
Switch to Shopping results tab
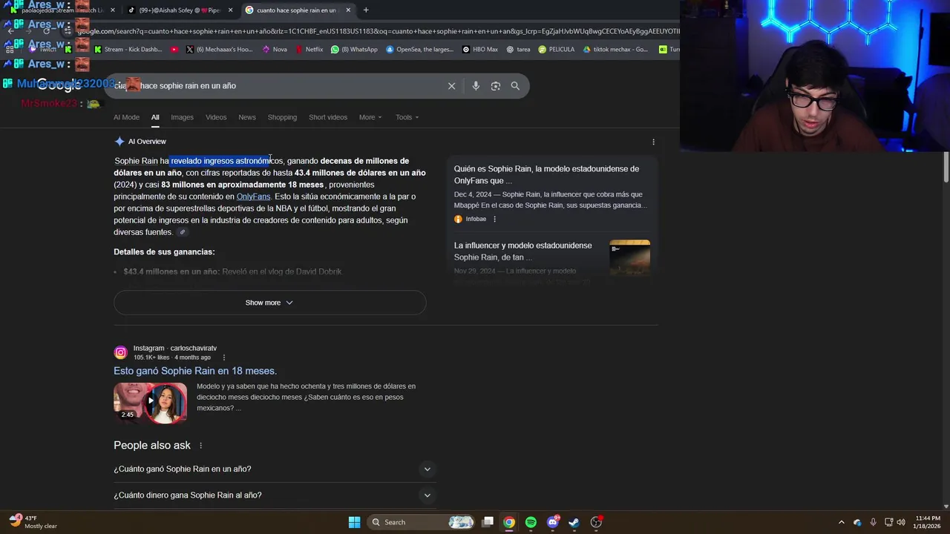click(282, 117)
